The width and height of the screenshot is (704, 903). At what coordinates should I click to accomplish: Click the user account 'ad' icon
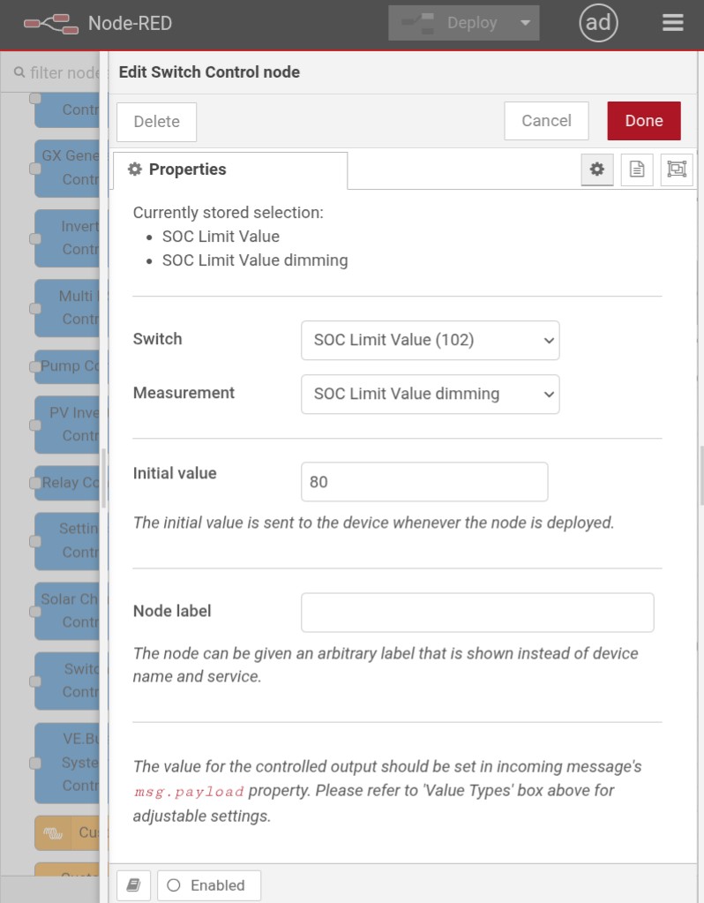pos(598,24)
